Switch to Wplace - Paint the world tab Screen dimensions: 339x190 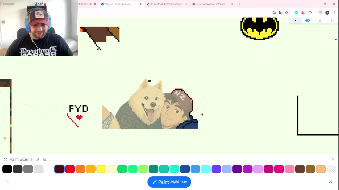pyautogui.click(x=118, y=4)
